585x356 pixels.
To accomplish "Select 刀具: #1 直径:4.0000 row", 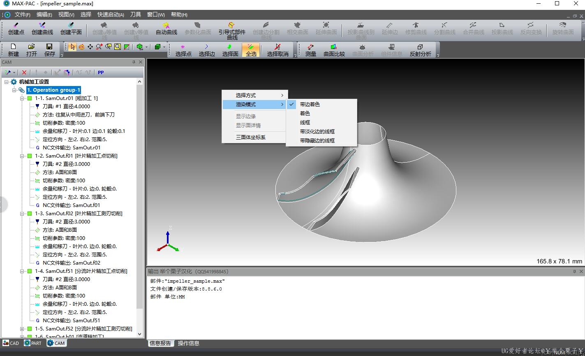I will [x=66, y=107].
